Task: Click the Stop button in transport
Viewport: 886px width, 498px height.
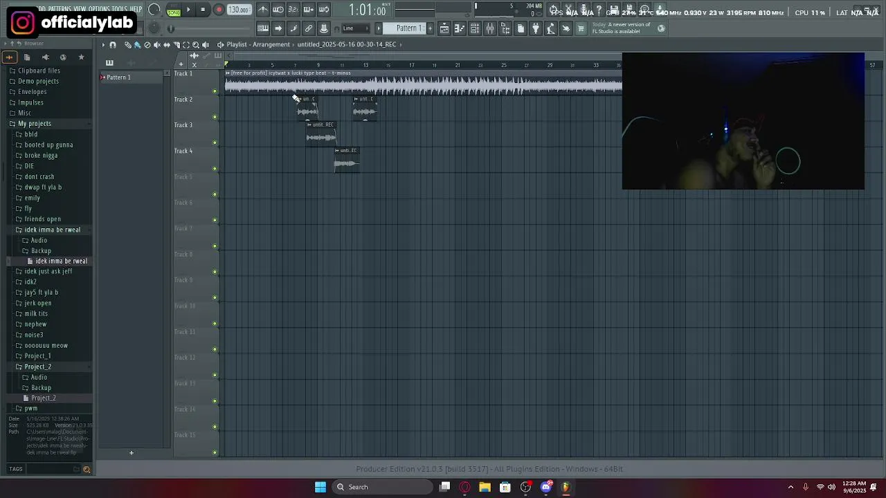Action: click(203, 10)
